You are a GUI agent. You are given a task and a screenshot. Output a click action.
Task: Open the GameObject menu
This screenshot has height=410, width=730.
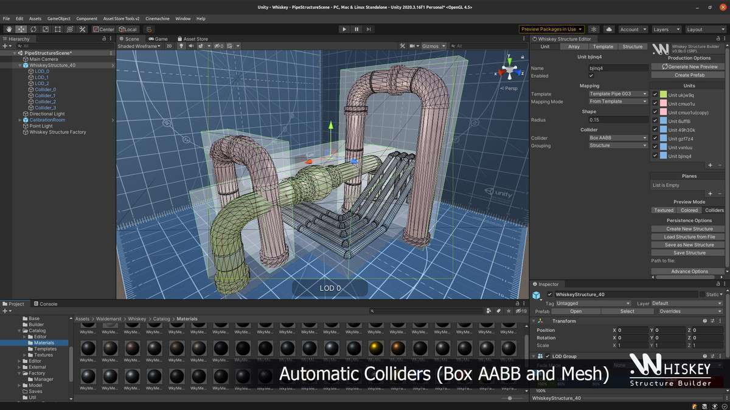click(58, 19)
